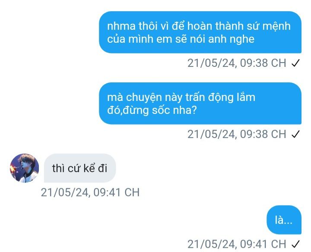Open the sender's profile avatar picture
Screen dimensions: 311x252
pos(24,168)
